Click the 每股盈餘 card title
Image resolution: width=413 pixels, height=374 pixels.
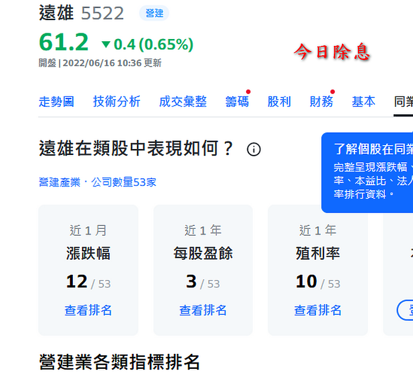click(203, 254)
